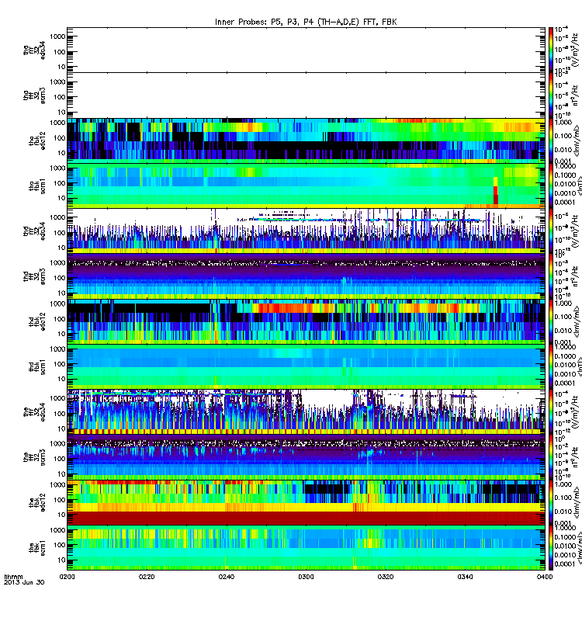The height and width of the screenshot is (621, 582).
Task: Click the '0300' time axis label
Action: pos(306,577)
